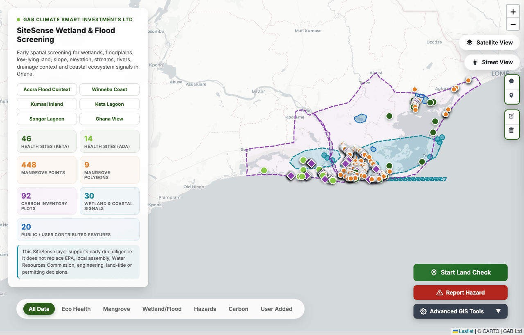This screenshot has height=335, width=524.
Task: Show the User Added tab
Action: tap(277, 309)
